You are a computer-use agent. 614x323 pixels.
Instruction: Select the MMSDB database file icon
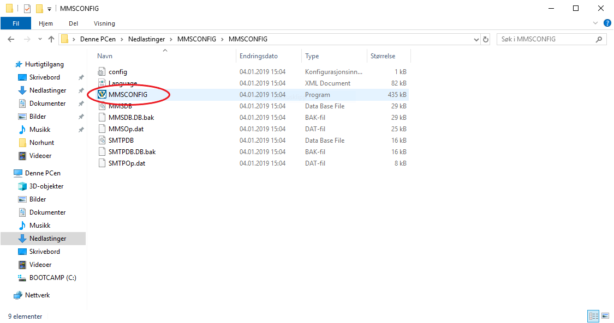point(102,106)
